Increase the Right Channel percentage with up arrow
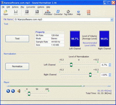Screen dimensions: 116x105 tap(110, 74)
